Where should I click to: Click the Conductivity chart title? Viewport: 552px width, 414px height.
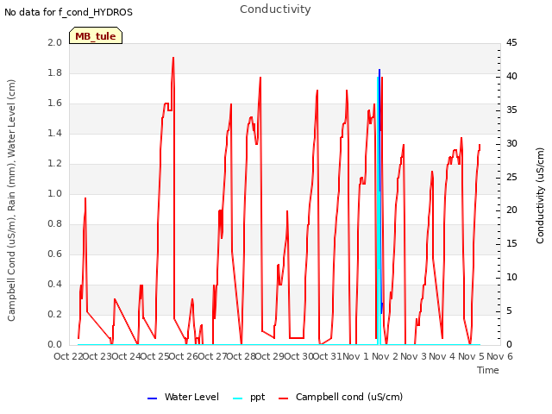click(275, 9)
